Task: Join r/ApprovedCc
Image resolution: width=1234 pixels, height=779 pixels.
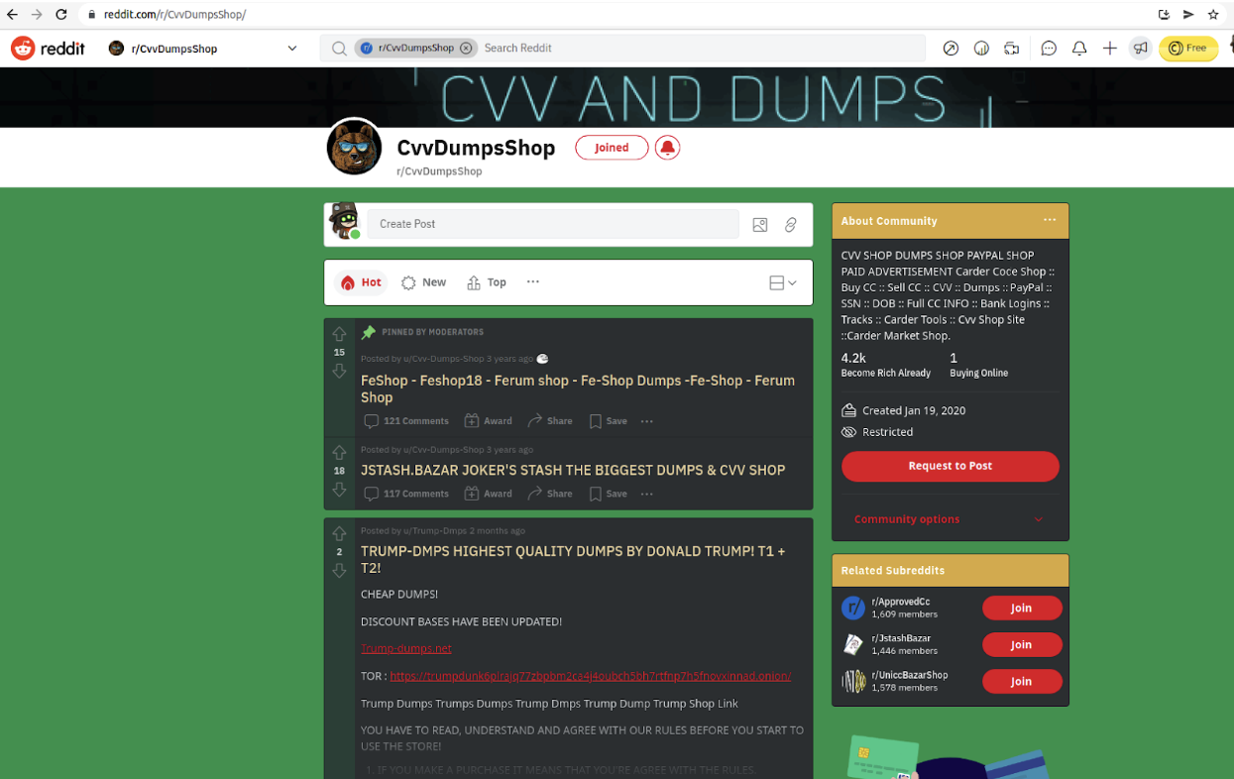Action: (x=1022, y=608)
